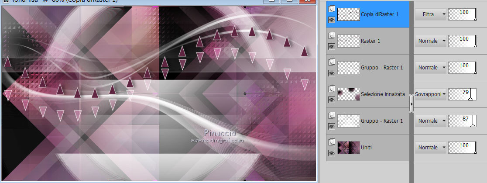Select the Raster 1 layer thumbnail
This screenshot has width=487, height=183.
(x=349, y=41)
